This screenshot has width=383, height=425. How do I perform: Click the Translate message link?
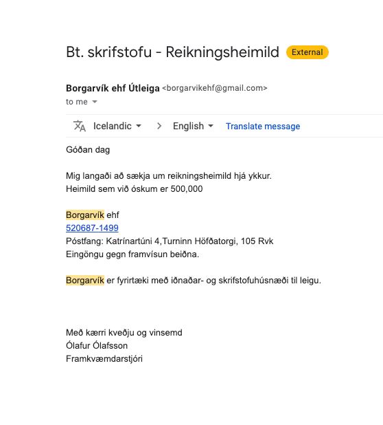(x=263, y=127)
